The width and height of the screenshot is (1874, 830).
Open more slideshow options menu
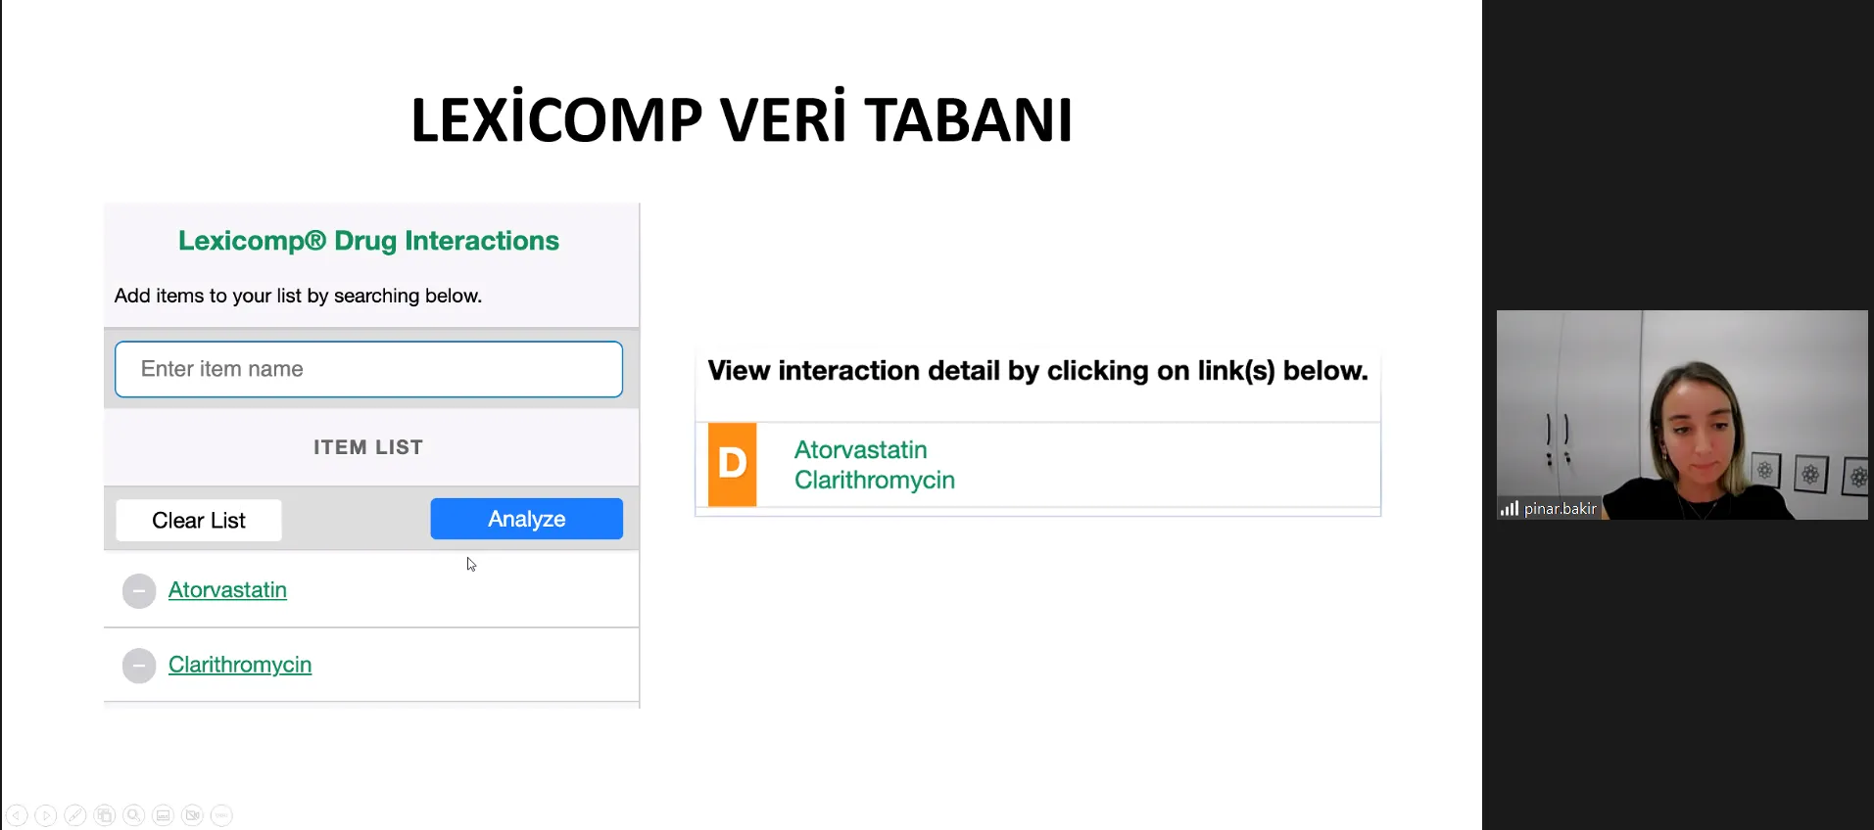(222, 815)
